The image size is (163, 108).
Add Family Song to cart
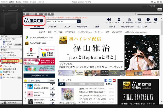[x=53, y=96]
